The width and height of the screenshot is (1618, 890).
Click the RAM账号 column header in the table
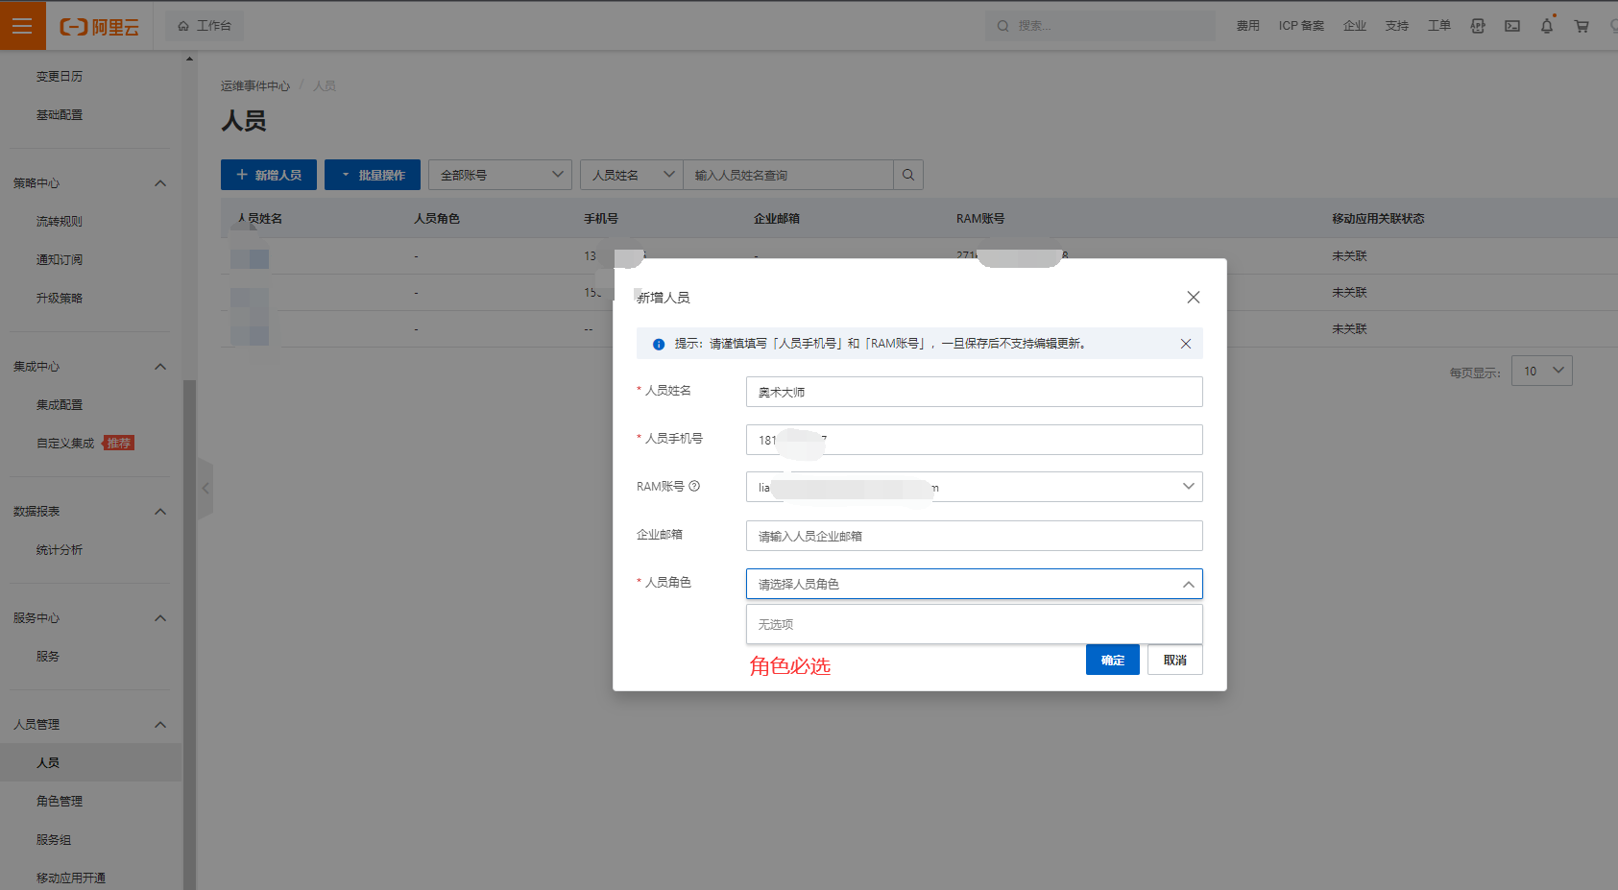pos(980,219)
